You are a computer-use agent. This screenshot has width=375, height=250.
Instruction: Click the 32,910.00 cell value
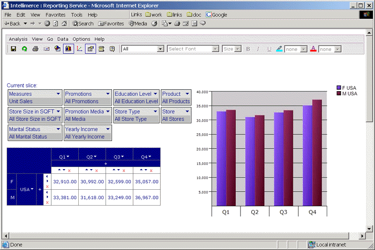pyautogui.click(x=65, y=182)
